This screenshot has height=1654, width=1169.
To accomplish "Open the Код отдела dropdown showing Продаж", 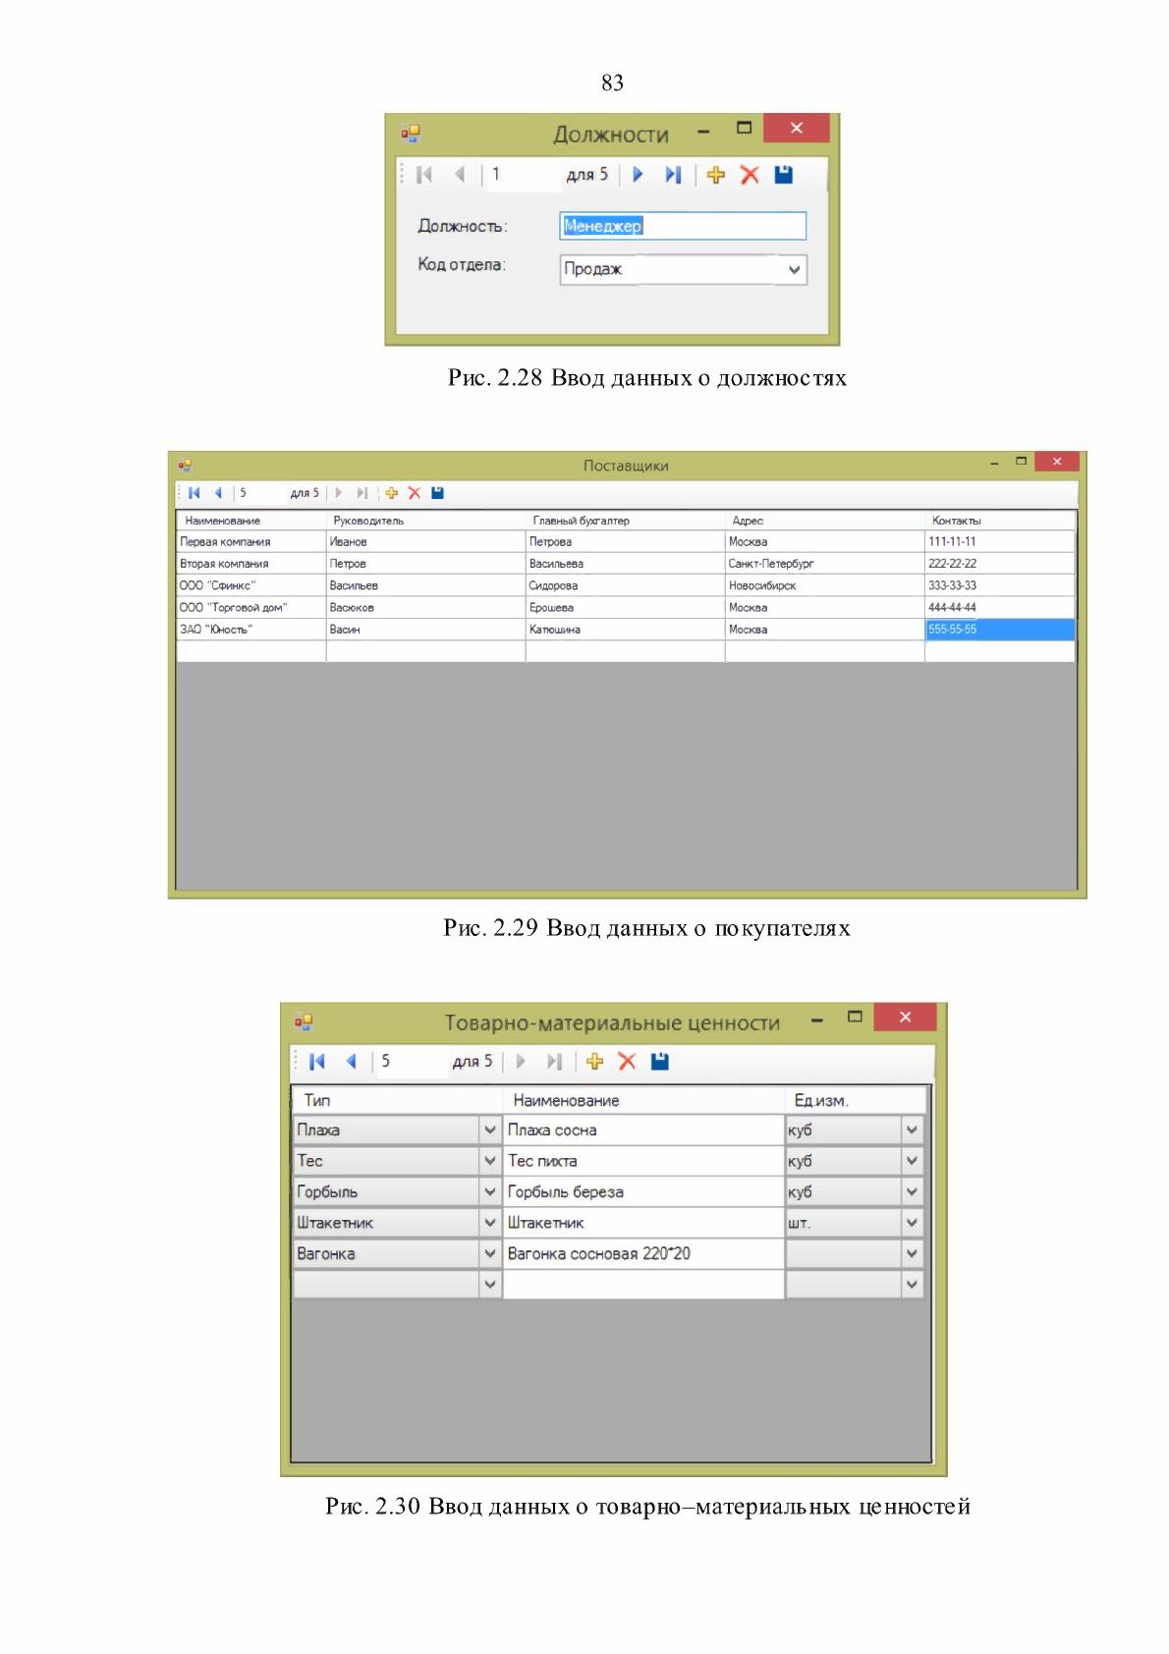I will coord(795,270).
